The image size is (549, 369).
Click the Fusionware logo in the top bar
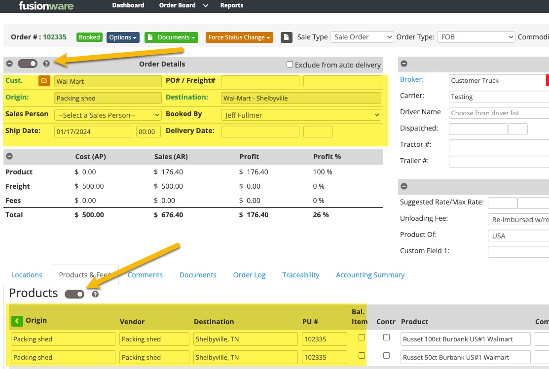46,6
